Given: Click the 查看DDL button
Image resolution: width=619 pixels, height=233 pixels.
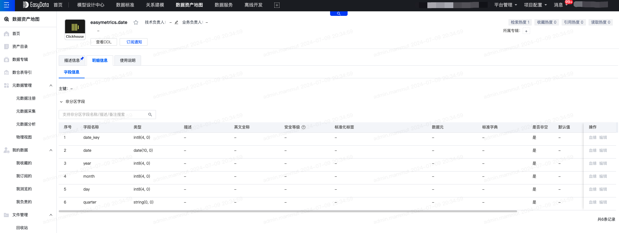Looking at the screenshot, I should tap(104, 42).
